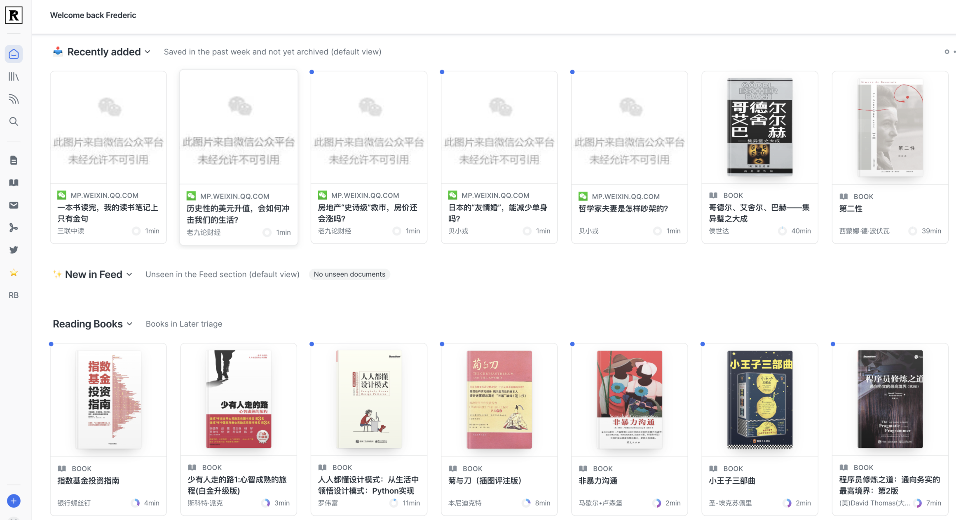Screen dimensions: 956x520
Task: Open the 菊与刀 book cover thumbnail
Action: [499, 399]
